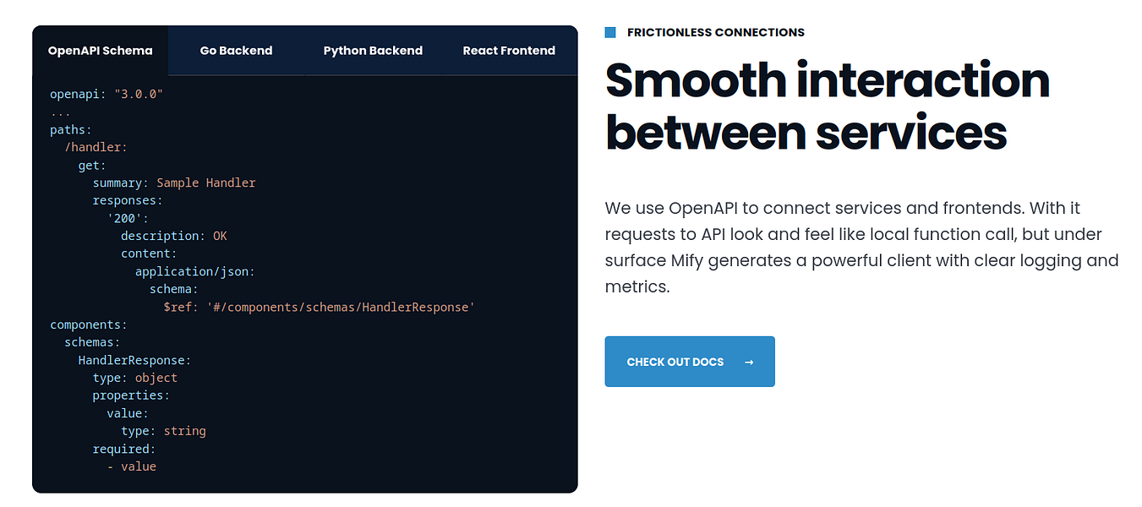This screenshot has width=1142, height=507.
Task: Click the /handler: path entry
Action: [96, 147]
